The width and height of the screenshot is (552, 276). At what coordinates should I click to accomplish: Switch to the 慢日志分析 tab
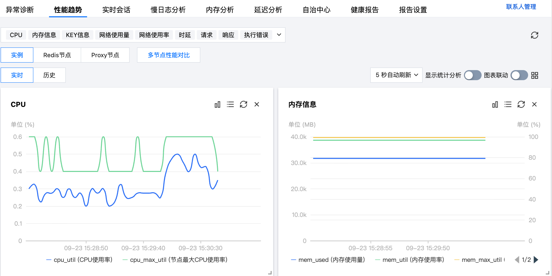pos(168,10)
